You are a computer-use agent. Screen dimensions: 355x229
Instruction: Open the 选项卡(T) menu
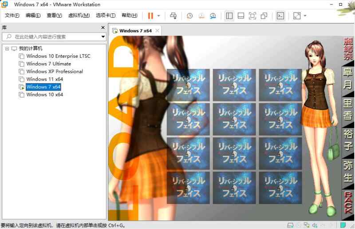[106, 15]
